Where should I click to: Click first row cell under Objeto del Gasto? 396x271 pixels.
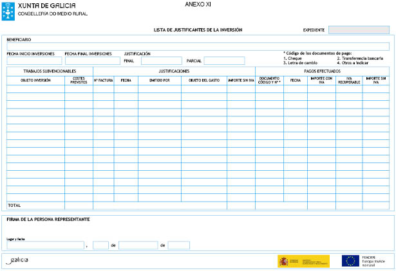(x=203, y=89)
